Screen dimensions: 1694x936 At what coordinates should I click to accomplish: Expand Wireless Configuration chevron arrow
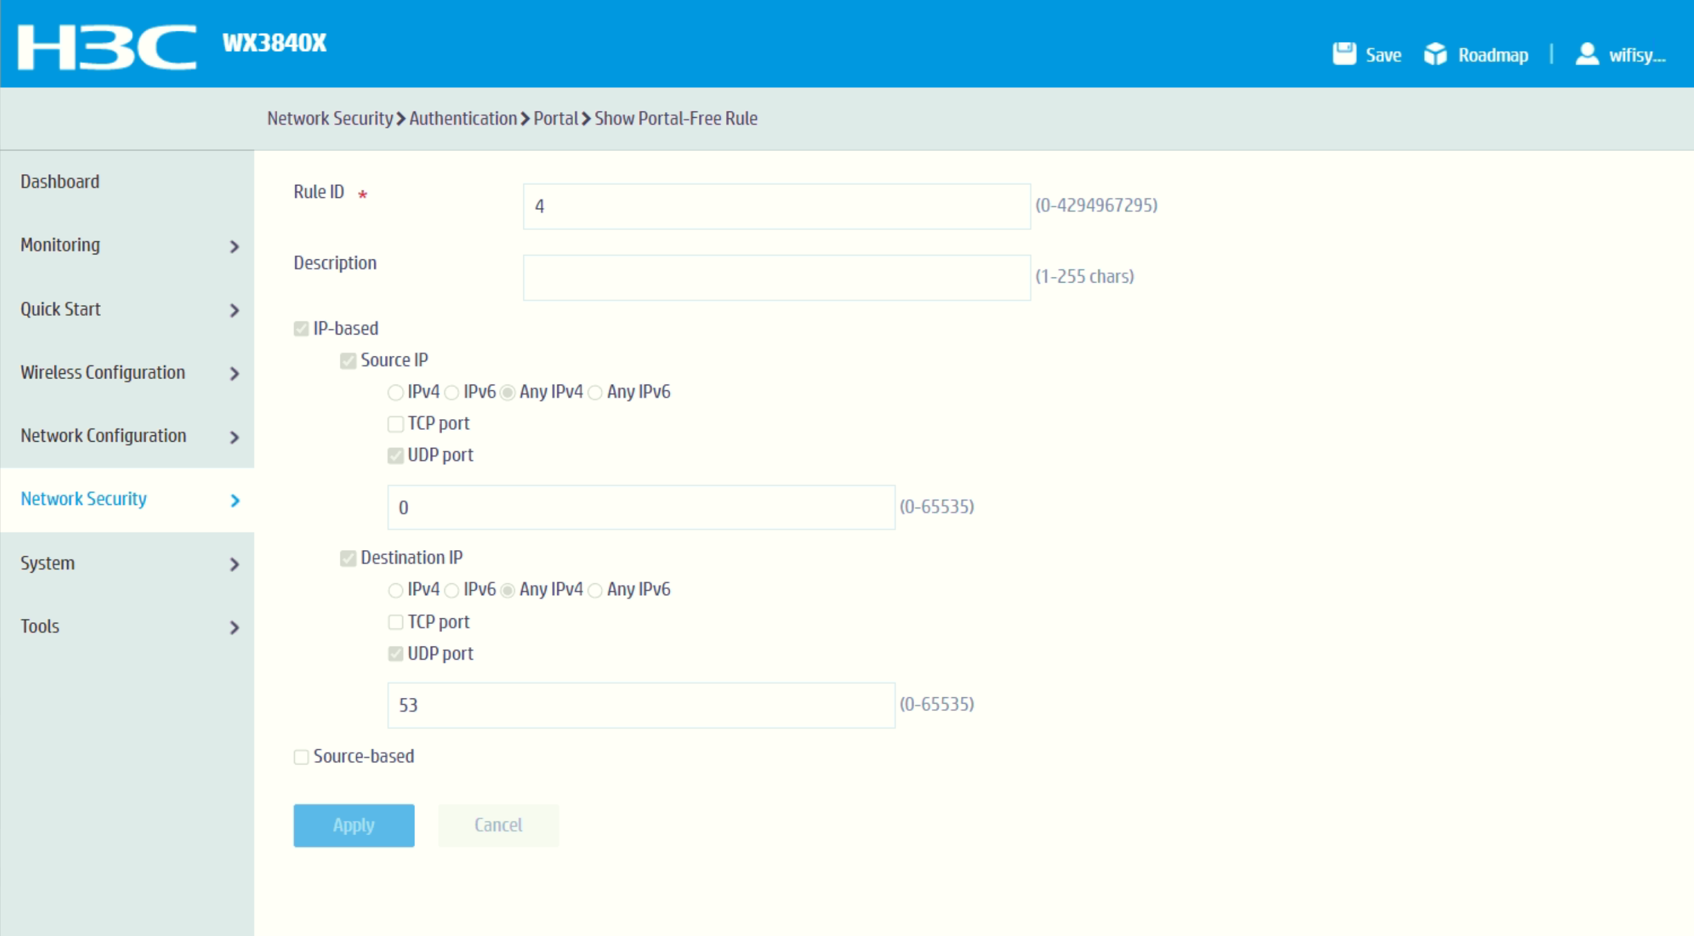pyautogui.click(x=234, y=373)
